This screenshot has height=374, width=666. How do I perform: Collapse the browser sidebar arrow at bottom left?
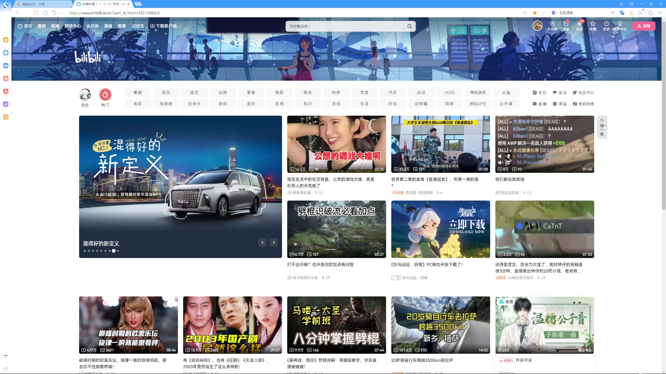tap(6, 369)
